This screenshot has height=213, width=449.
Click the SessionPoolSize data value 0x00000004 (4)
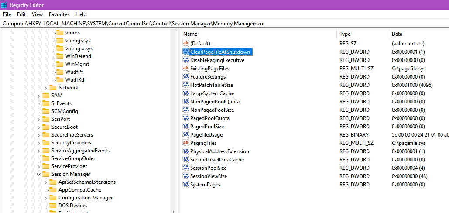(408, 168)
